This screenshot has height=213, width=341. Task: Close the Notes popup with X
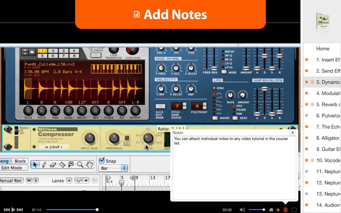(x=292, y=132)
